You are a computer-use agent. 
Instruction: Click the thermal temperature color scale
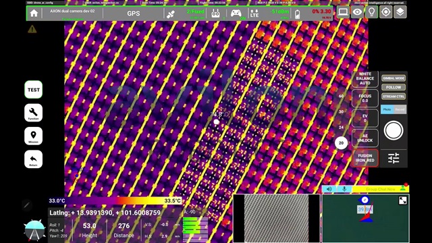point(115,200)
